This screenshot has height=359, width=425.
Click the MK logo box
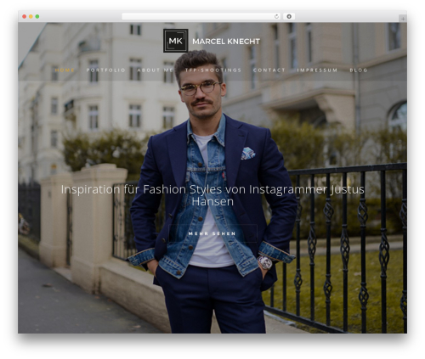pyautogui.click(x=175, y=41)
